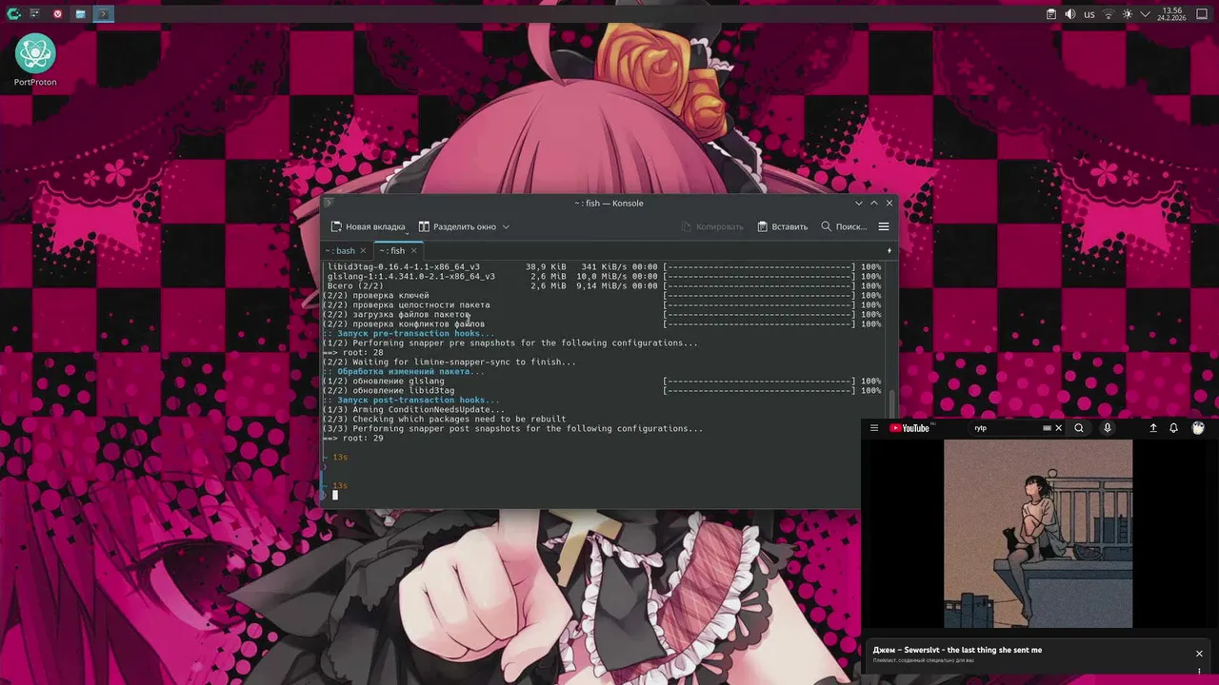Click the '==> root: 29' terminal line
Image resolution: width=1219 pixels, height=685 pixels.
point(353,438)
